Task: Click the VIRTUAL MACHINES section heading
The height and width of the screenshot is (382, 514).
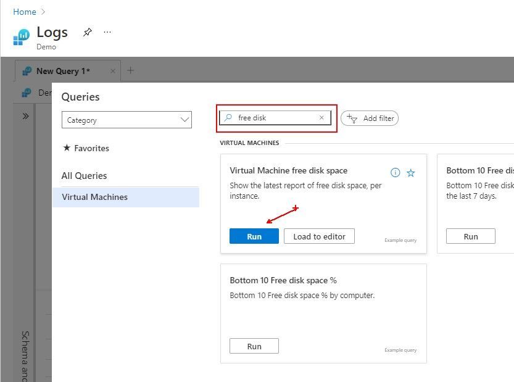Action: pyautogui.click(x=249, y=143)
